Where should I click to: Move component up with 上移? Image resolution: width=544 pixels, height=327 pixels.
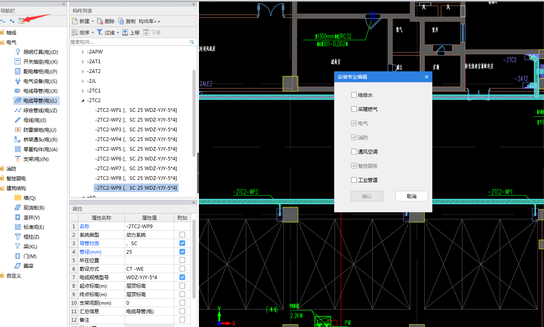pos(131,32)
